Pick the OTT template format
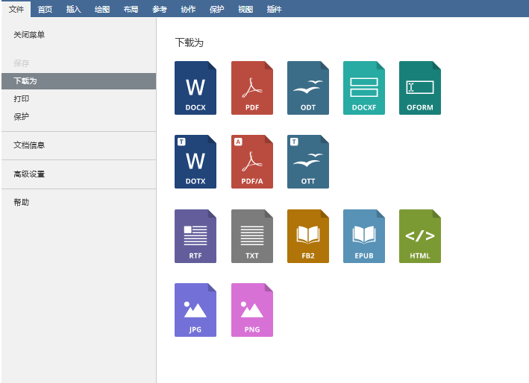 coord(308,162)
